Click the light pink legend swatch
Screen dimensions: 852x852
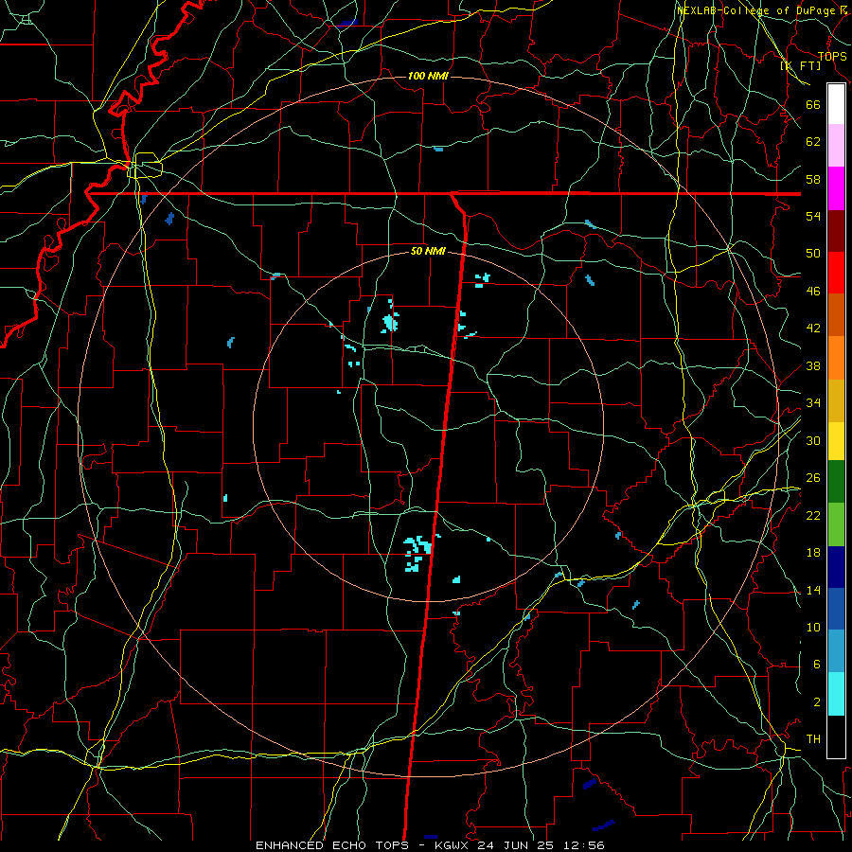click(x=836, y=146)
